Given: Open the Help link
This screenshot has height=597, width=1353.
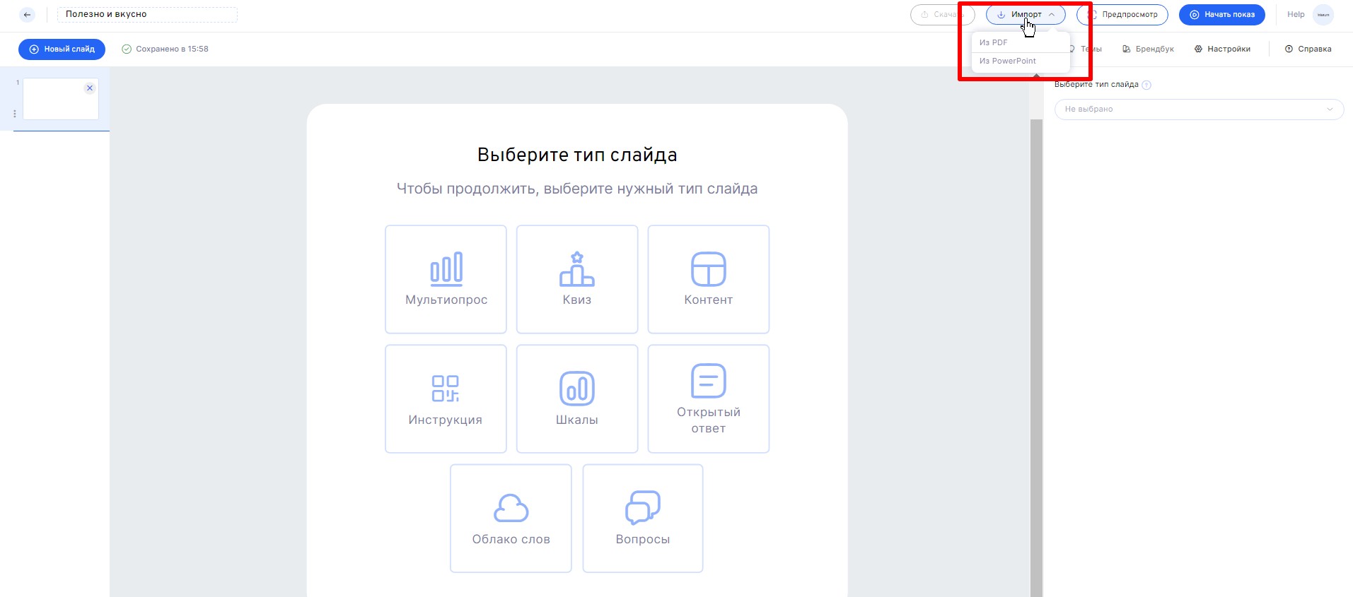Looking at the screenshot, I should coord(1296,14).
